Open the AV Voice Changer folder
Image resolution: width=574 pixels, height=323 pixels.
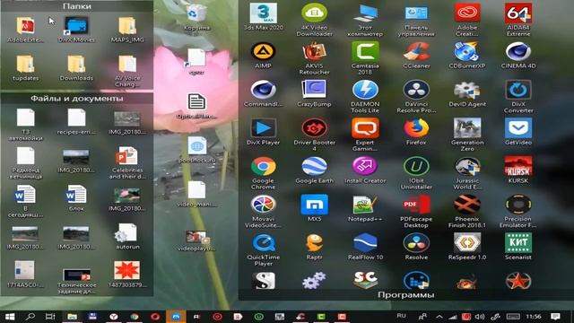coord(127,65)
